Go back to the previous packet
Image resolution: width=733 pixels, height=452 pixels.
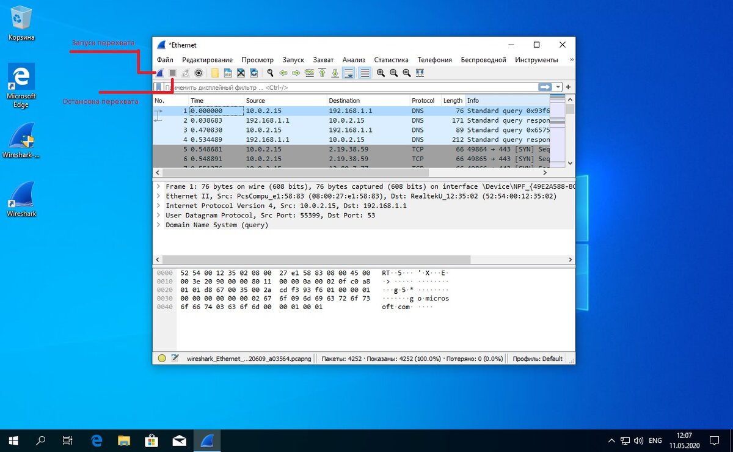pyautogui.click(x=283, y=73)
